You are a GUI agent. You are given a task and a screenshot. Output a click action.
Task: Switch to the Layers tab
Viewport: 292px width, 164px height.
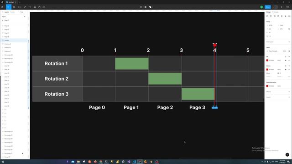point(6,12)
